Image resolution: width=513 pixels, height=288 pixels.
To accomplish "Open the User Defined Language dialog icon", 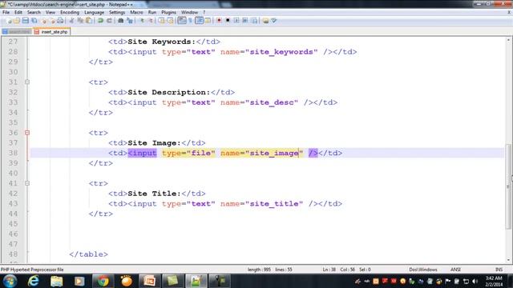I will tap(208, 21).
